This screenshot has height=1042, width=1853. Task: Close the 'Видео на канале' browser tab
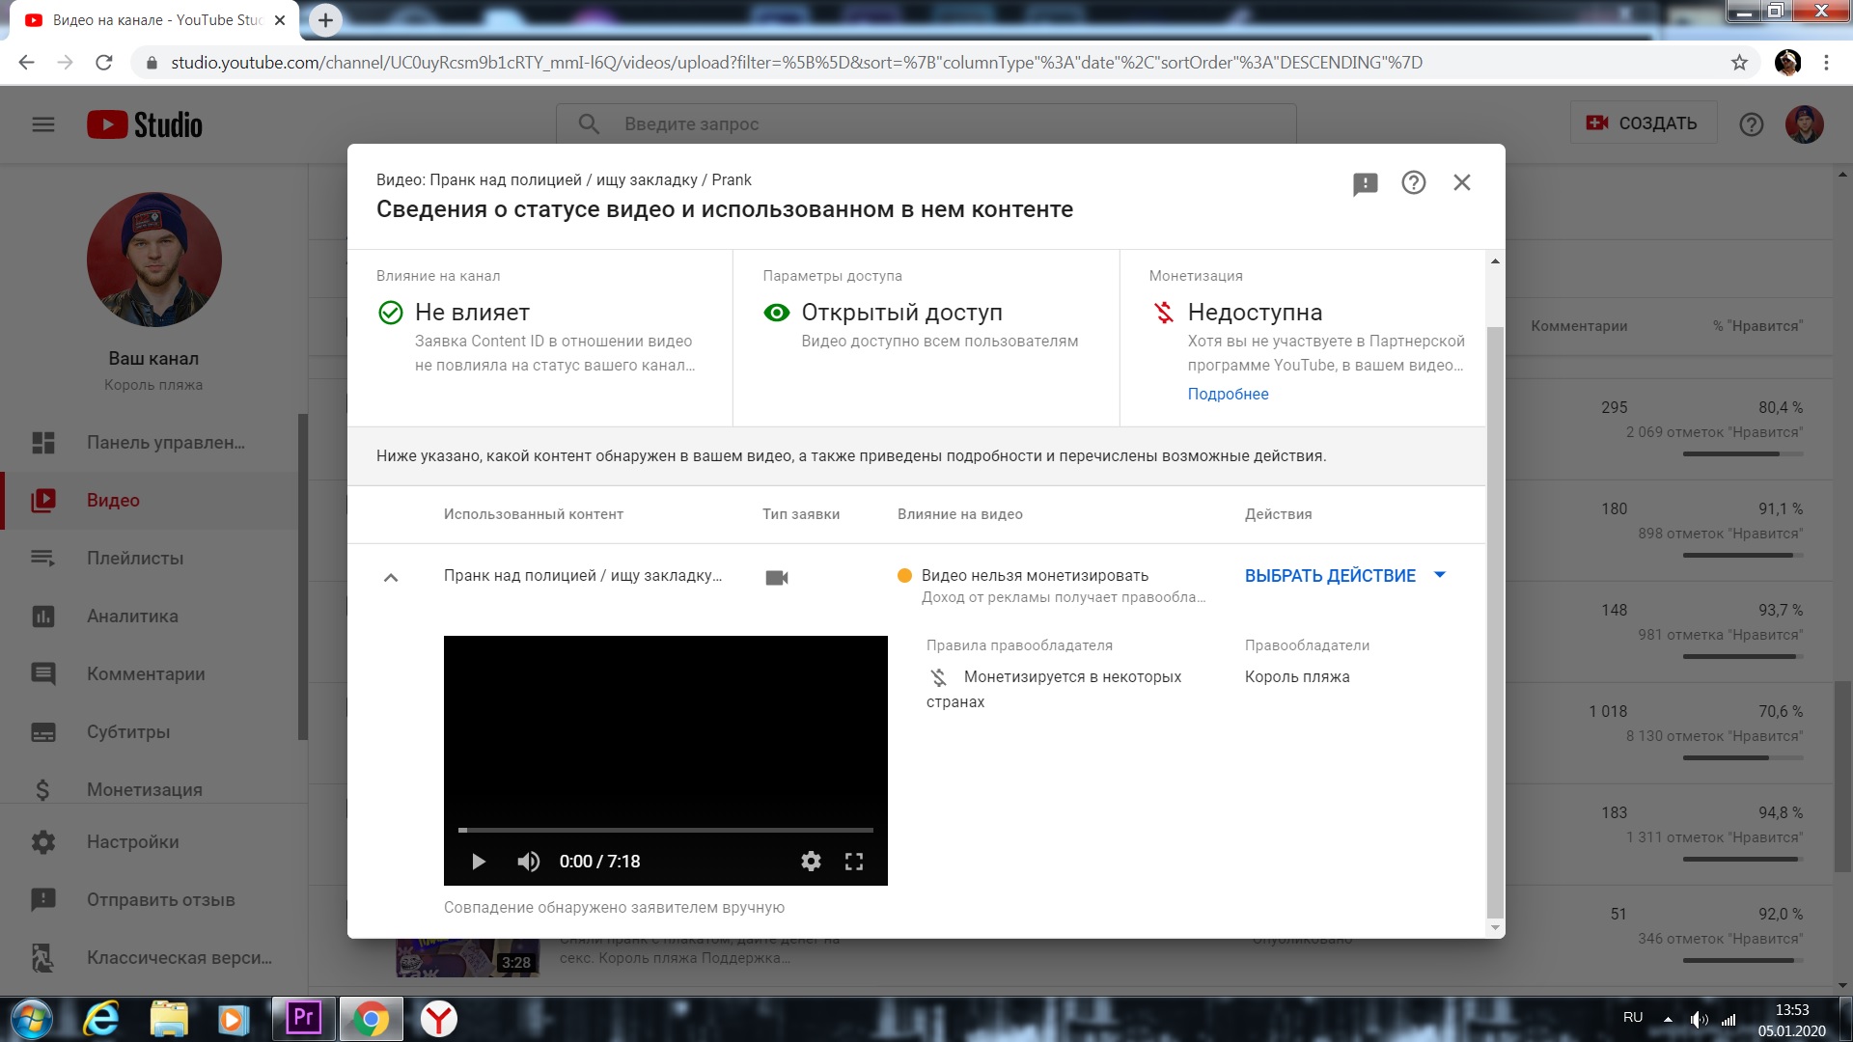point(280,20)
